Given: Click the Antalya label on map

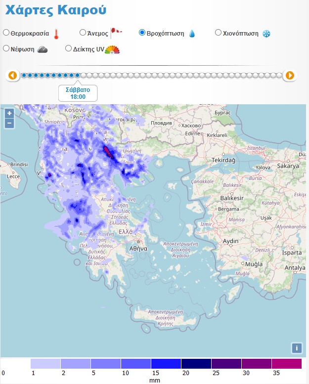Looking at the screenshot, I should click(x=295, y=268).
